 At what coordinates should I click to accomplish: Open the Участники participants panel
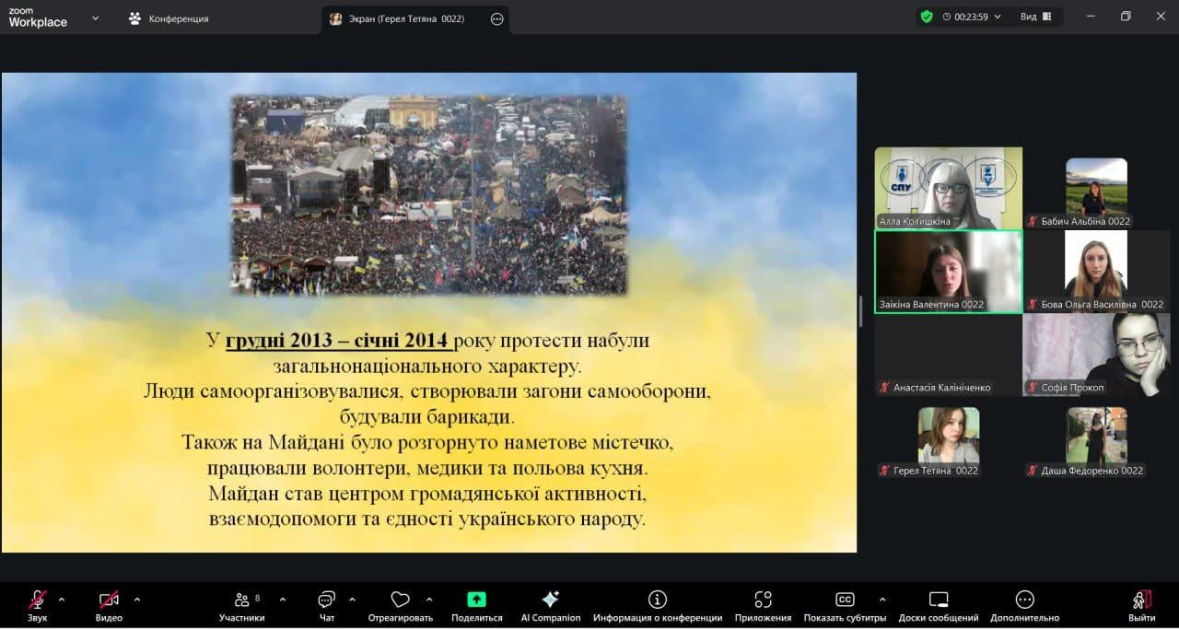[x=241, y=605]
